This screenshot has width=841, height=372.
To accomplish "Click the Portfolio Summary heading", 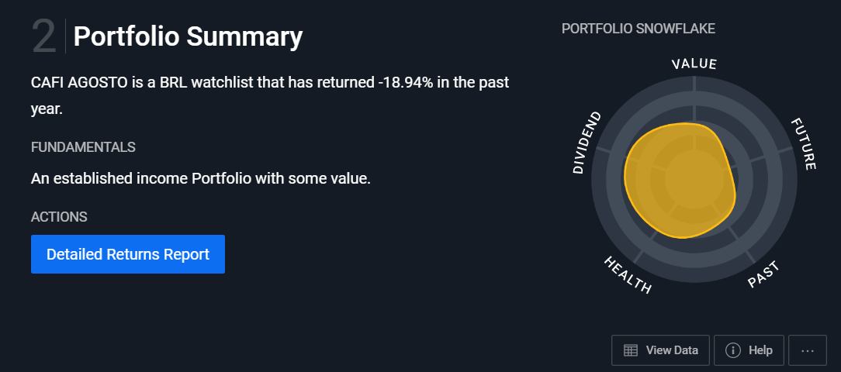I will [x=188, y=36].
